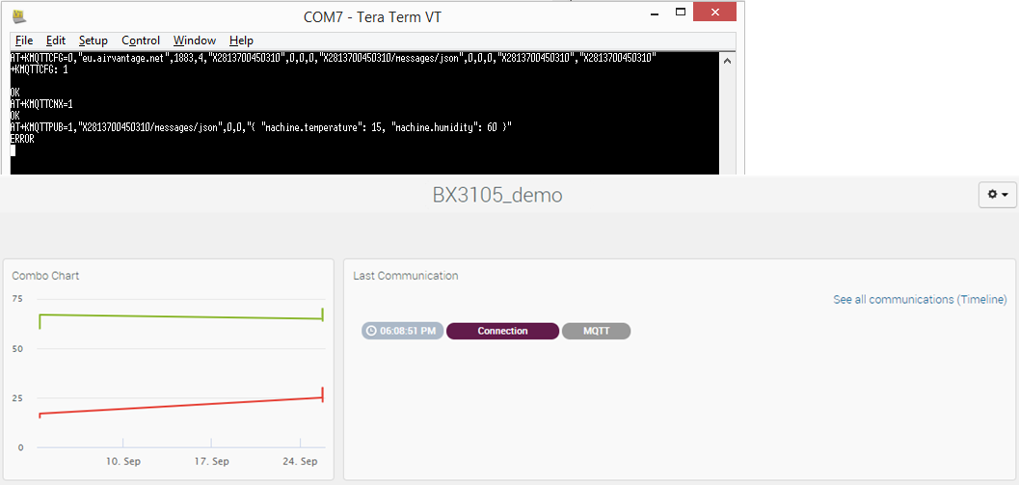This screenshot has height=485, width=1019.
Task: Click the AT+KMQTTCNX=1 command line in terminal
Action: [42, 104]
